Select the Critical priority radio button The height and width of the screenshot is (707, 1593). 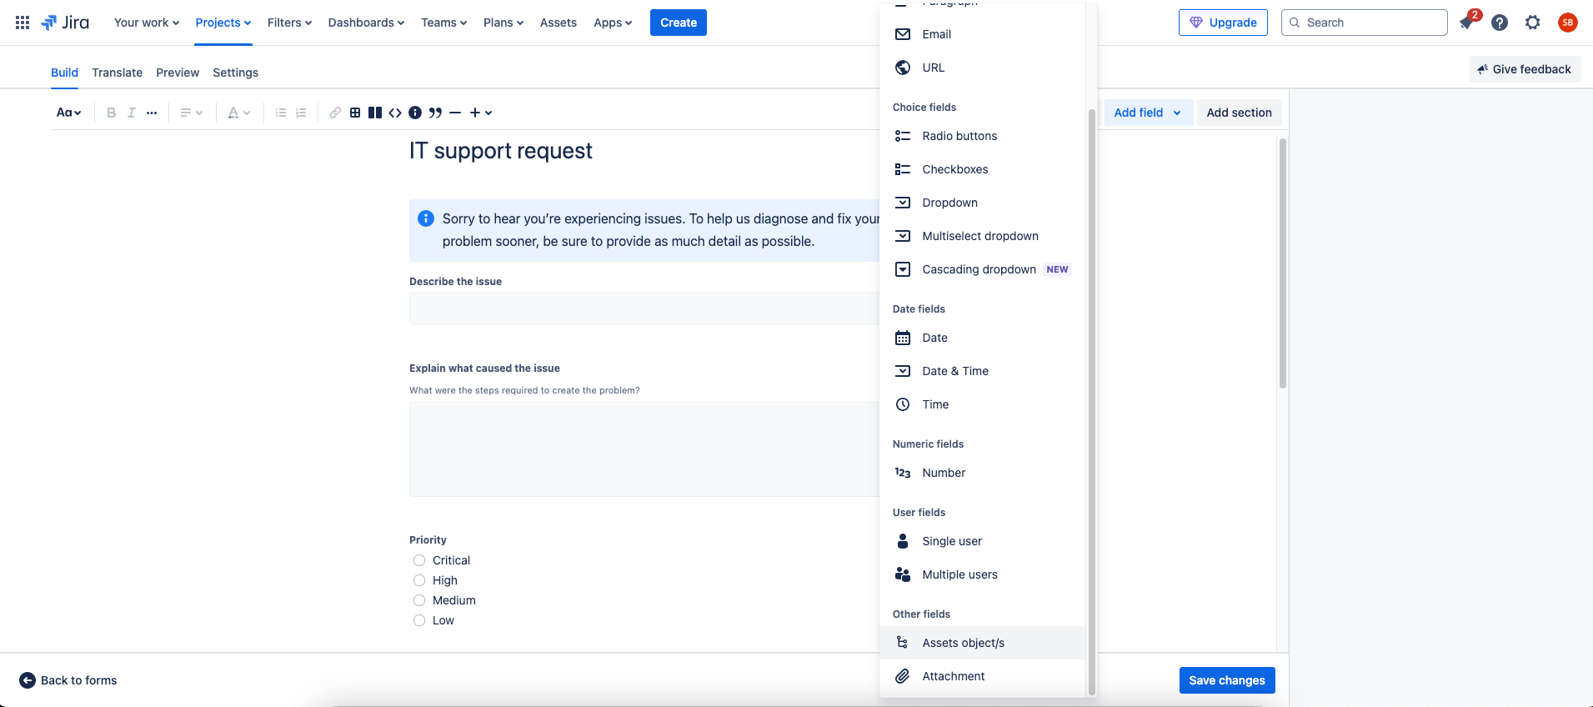click(x=419, y=560)
